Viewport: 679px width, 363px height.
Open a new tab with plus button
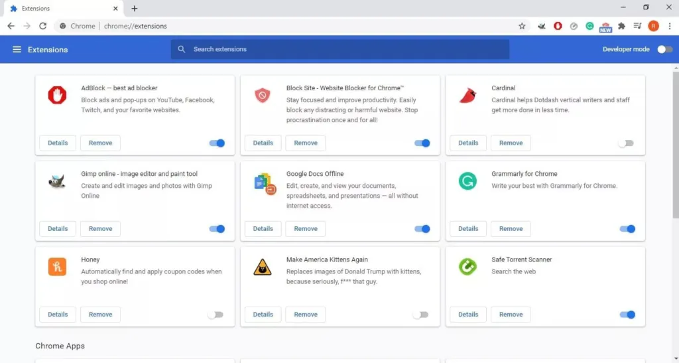click(x=134, y=9)
